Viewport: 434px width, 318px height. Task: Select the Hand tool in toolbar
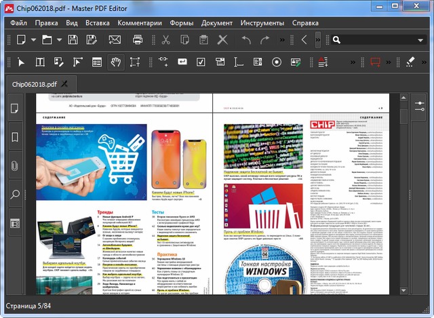[x=116, y=62]
